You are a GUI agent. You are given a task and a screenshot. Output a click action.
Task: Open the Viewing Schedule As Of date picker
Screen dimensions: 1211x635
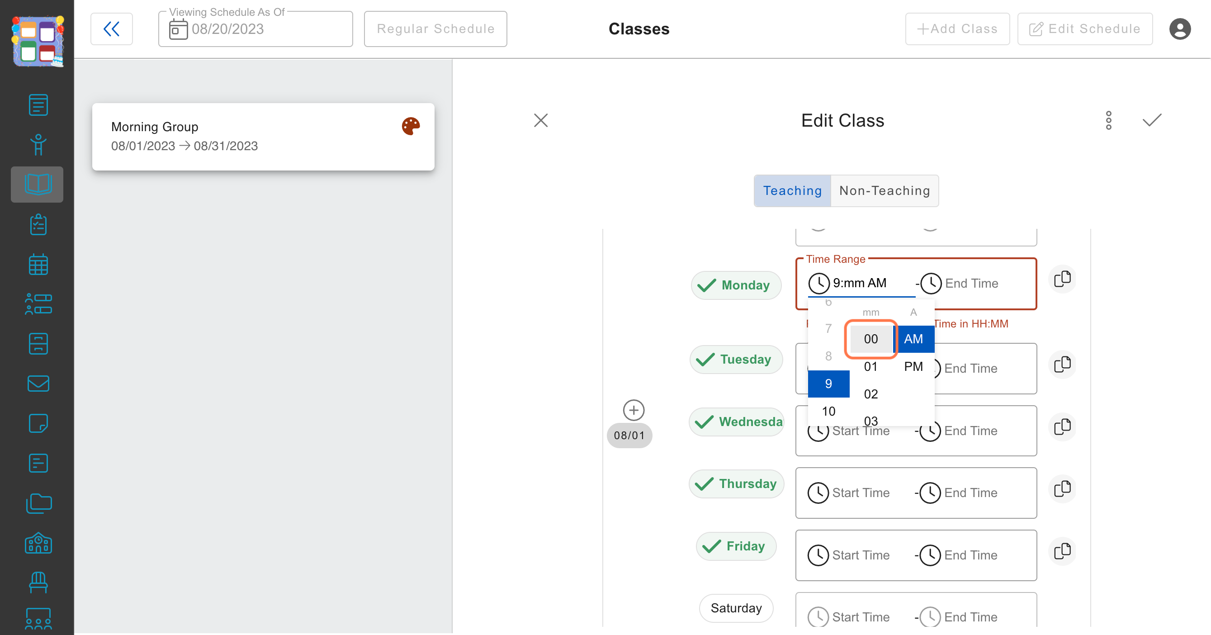tap(255, 29)
